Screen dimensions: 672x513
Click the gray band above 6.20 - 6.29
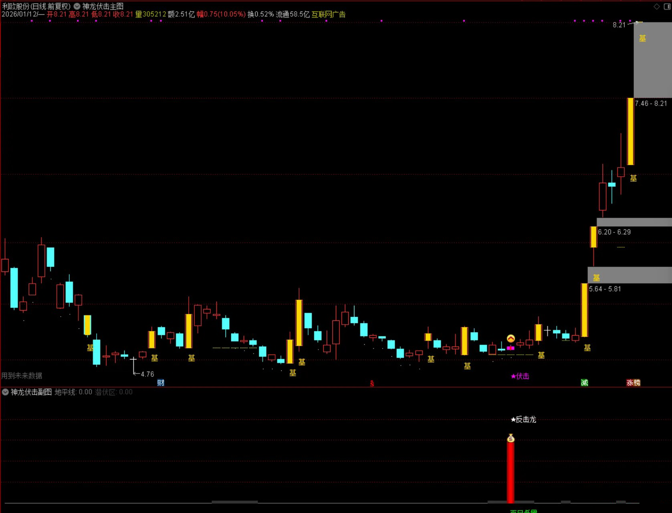634,222
